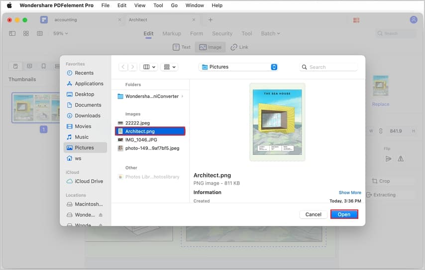Select Desktop in sidebar
Viewport: 425px width, 270px height.
pos(85,94)
